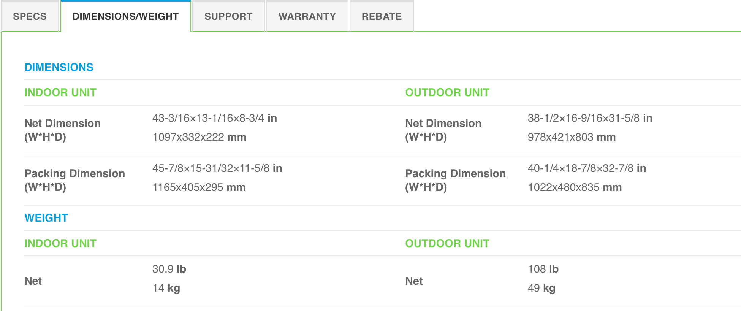Click outdoor packing dimension 1022x480x835 mm value

point(575,187)
